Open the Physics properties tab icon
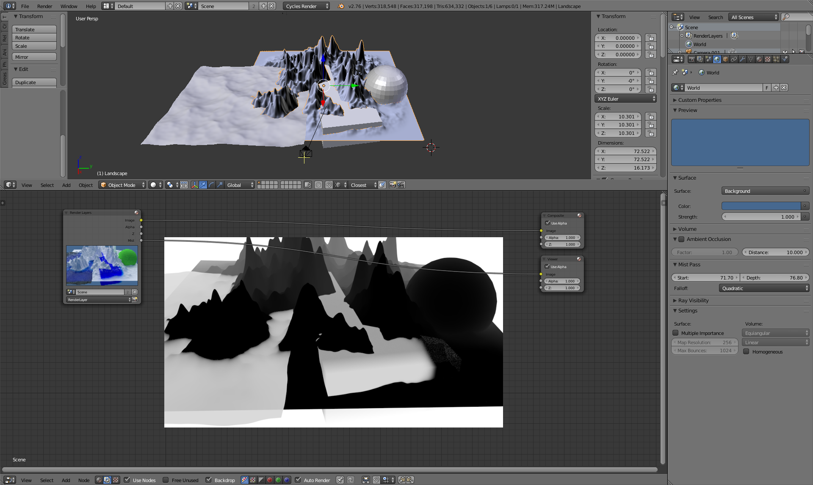The image size is (813, 485). click(x=785, y=59)
